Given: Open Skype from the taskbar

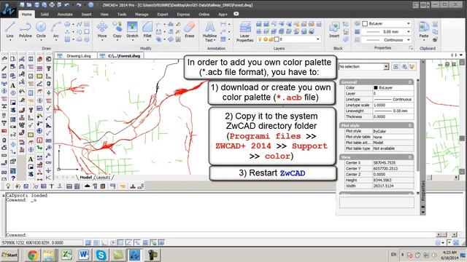Looking at the screenshot, I should (x=101, y=255).
